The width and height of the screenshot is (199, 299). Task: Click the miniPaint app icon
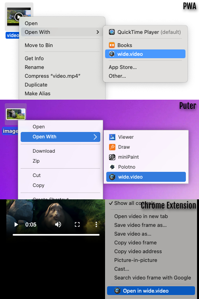[x=112, y=157]
